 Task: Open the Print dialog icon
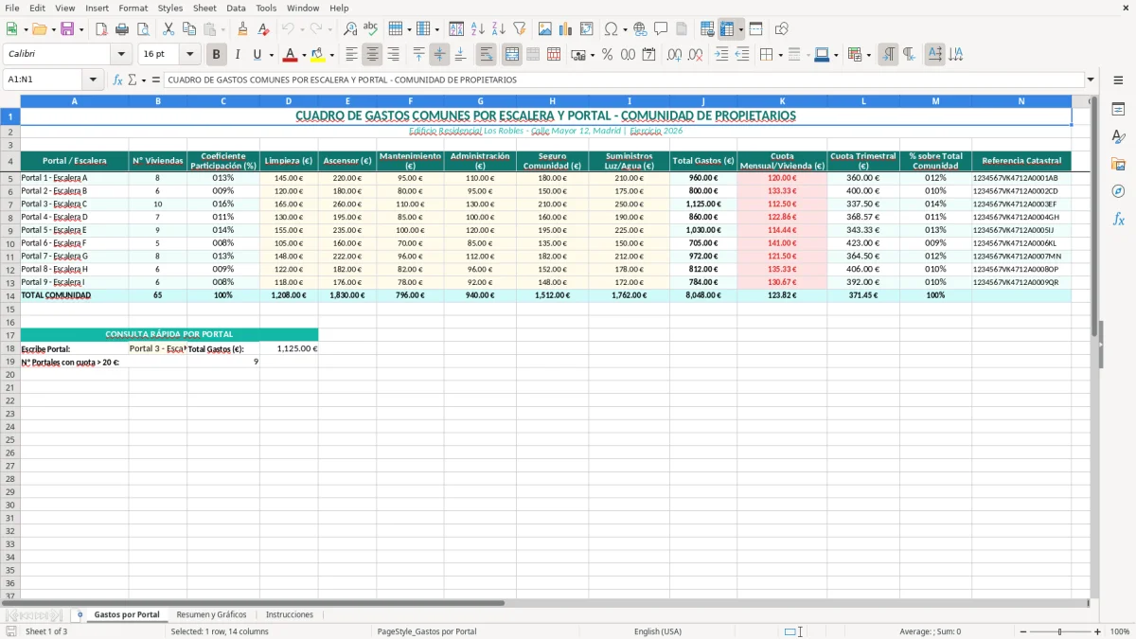(122, 29)
